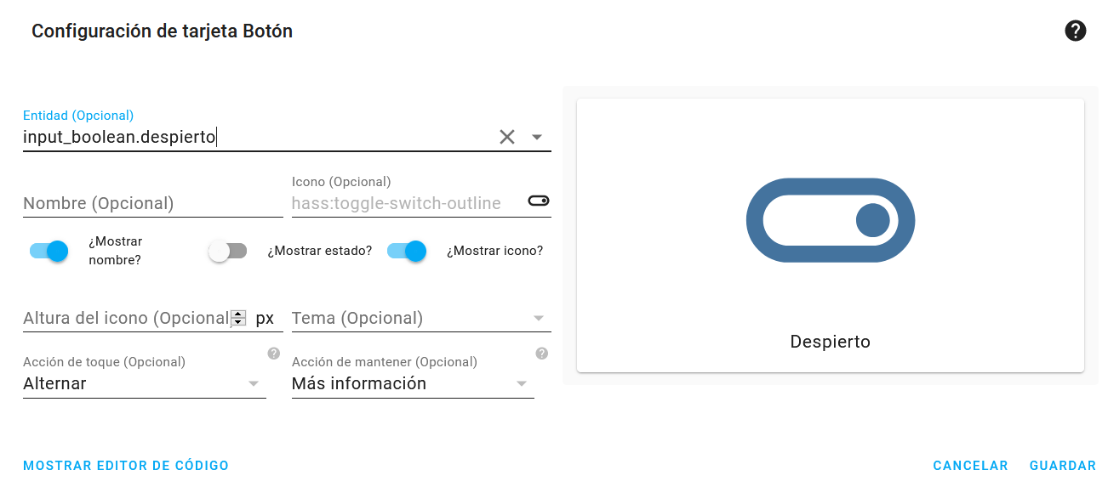Click the toggle-switch icon beside Icono field
This screenshot has width=1108, height=487.
539,201
